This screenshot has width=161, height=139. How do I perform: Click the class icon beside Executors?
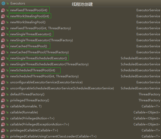(3, 3)
